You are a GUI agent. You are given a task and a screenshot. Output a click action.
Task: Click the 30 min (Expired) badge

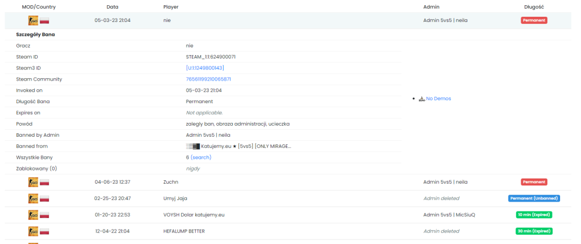pyautogui.click(x=534, y=231)
